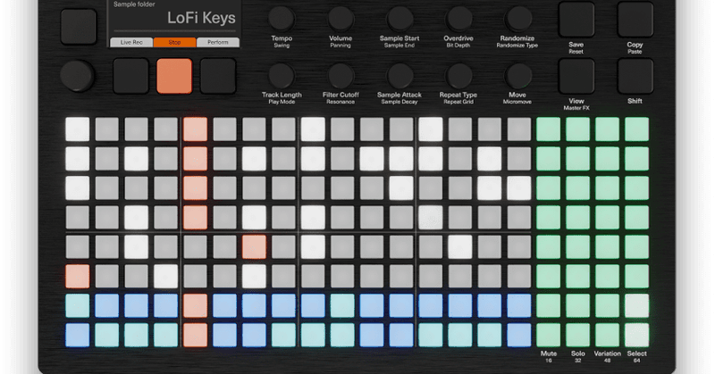
Task: Toggle the white pad at track 6 step 7
Action: [x=254, y=277]
